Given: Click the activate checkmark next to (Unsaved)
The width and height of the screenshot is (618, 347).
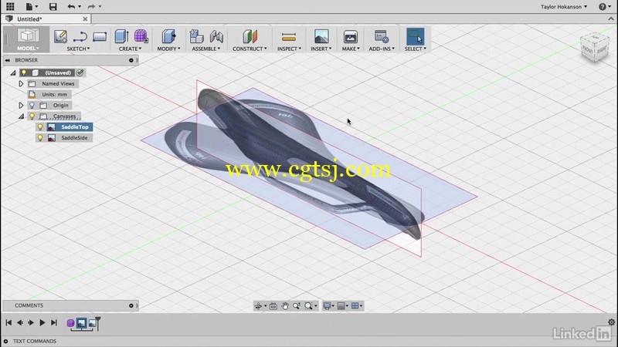Looking at the screenshot, I should click(80, 72).
